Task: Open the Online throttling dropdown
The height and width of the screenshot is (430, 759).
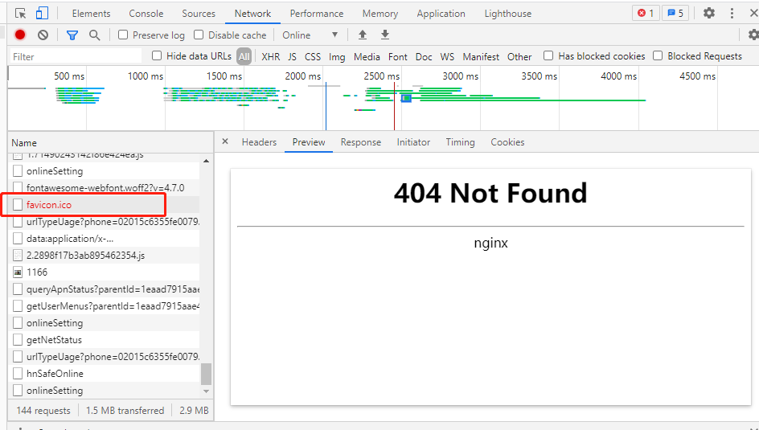Action: point(310,35)
